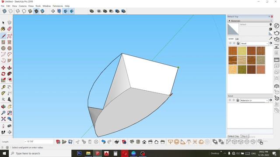The height and width of the screenshot is (157, 280).
Task: Click the Zoom Extents tool
Action: pos(3,119)
